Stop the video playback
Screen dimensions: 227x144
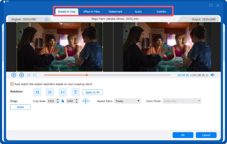[22, 75]
